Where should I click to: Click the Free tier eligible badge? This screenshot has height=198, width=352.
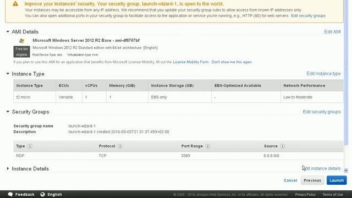[x=21, y=52]
